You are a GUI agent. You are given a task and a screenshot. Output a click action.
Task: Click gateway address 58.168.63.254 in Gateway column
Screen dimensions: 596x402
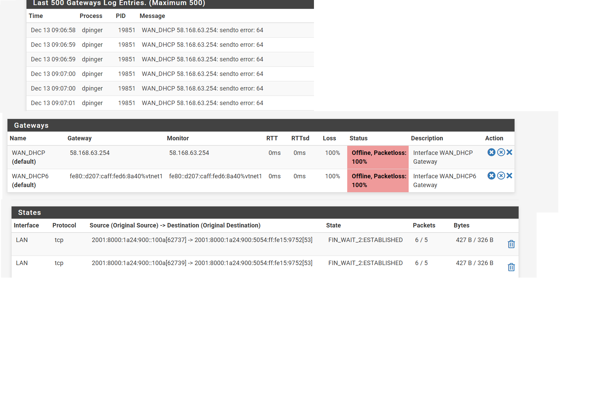pyautogui.click(x=90, y=153)
